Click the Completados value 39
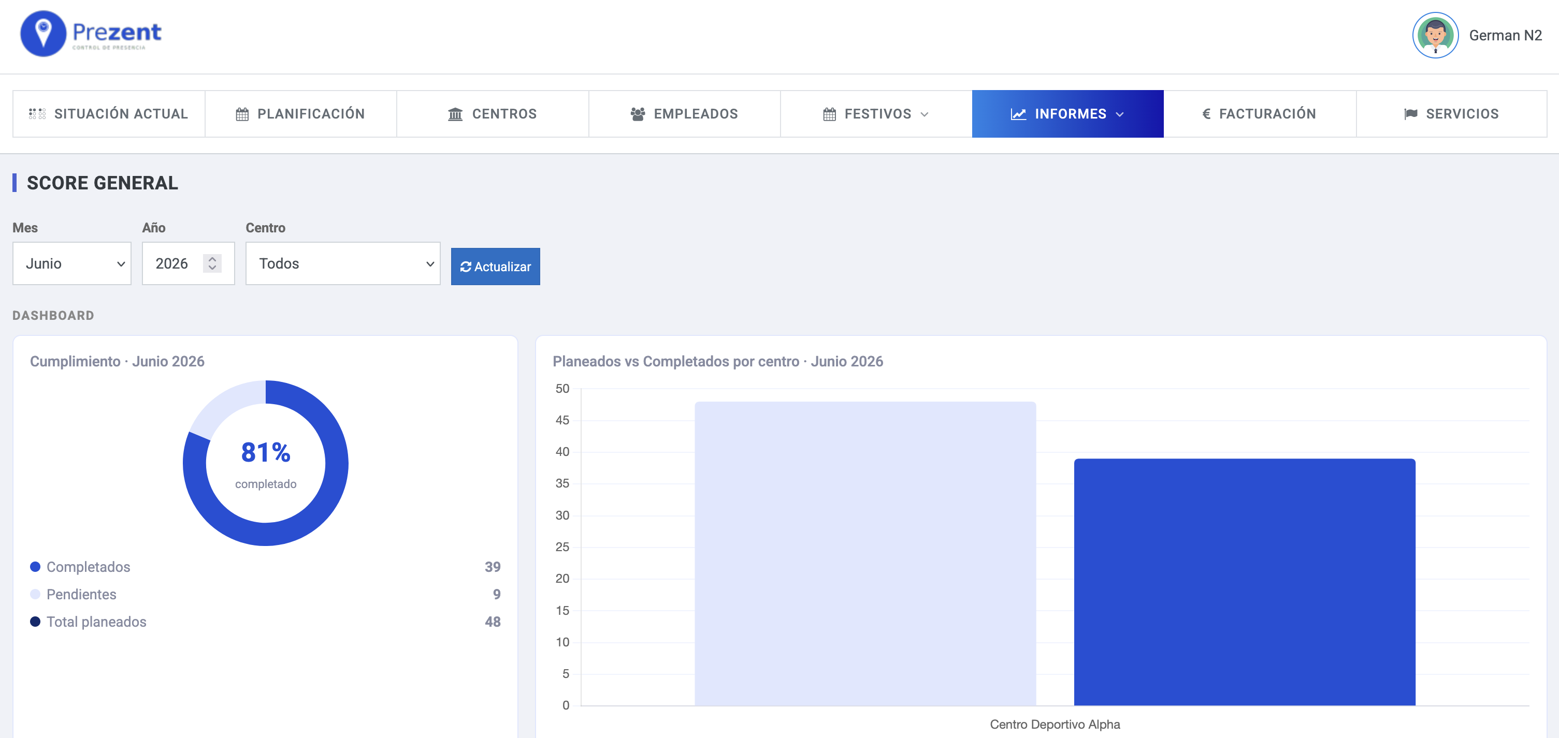This screenshot has width=1559, height=738. click(493, 567)
